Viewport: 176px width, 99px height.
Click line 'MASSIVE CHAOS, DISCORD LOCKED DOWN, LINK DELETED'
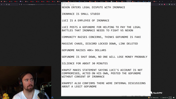tap(100, 44)
